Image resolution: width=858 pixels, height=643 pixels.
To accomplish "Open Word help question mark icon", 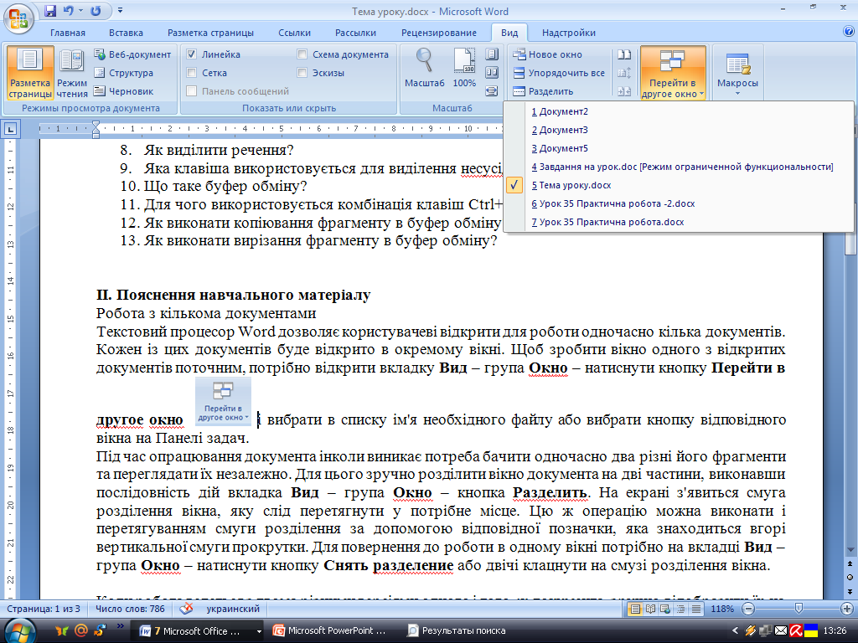I will pyautogui.click(x=849, y=32).
